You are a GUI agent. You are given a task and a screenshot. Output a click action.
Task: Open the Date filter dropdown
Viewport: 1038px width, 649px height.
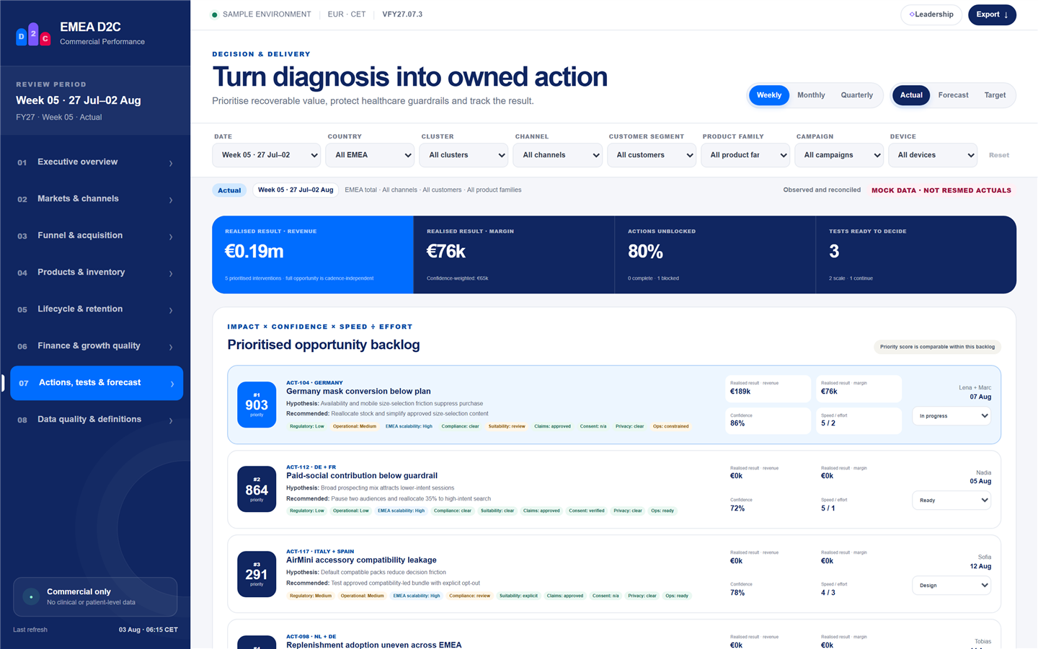pyautogui.click(x=267, y=155)
